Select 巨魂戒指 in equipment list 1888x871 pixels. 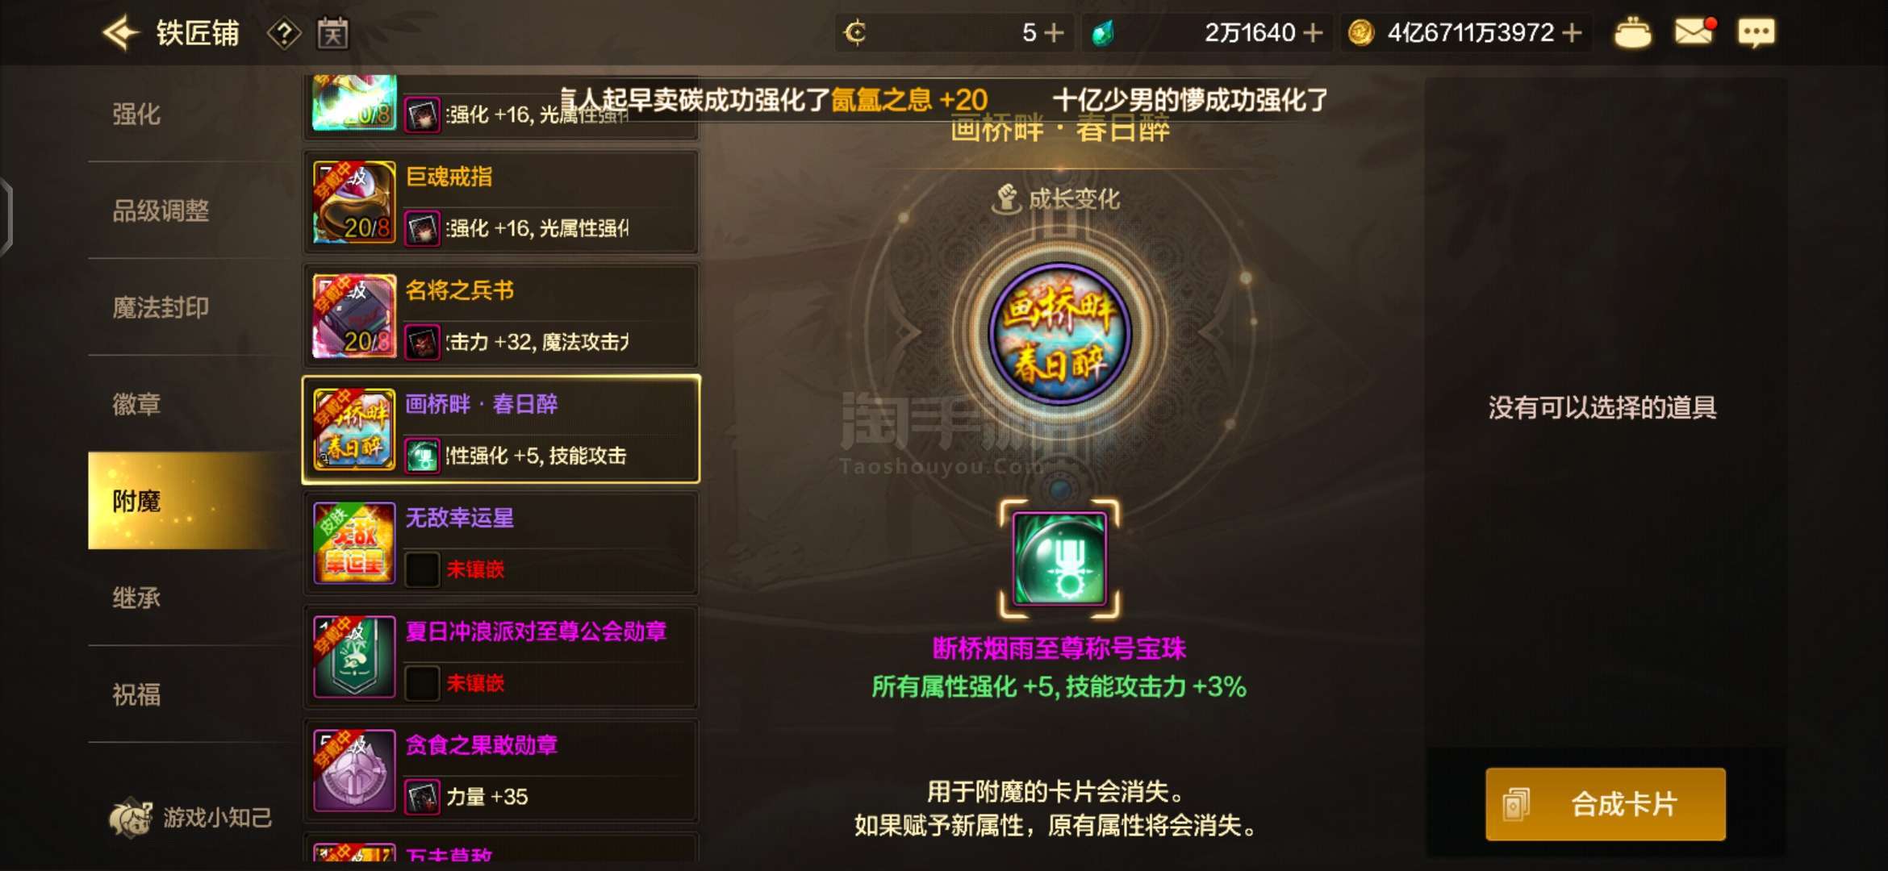[501, 202]
